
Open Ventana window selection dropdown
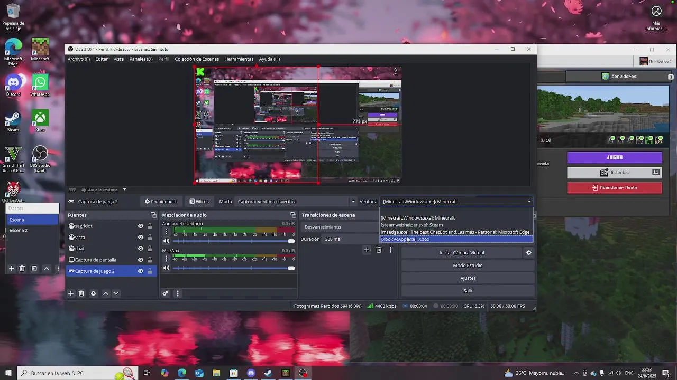[457, 201]
